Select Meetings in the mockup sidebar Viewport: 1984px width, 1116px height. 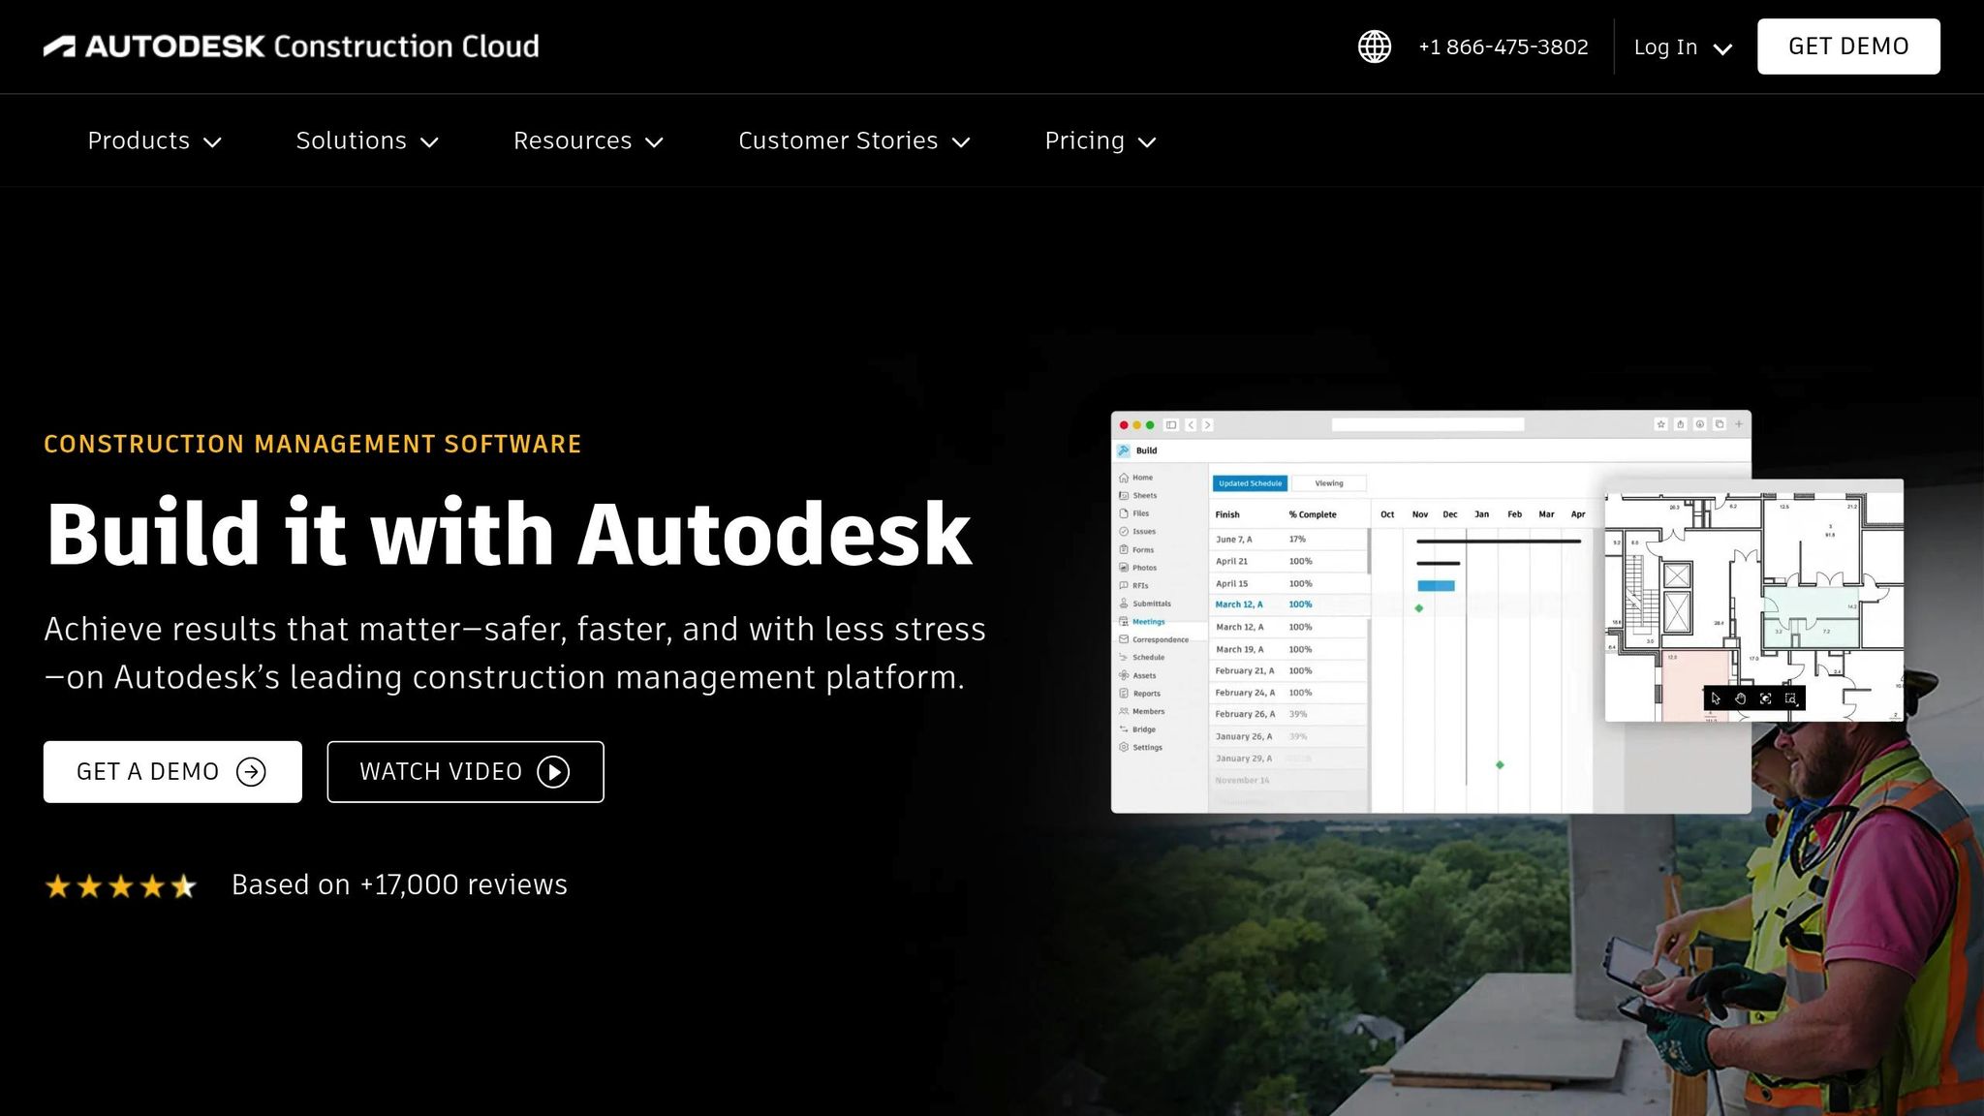click(1142, 622)
